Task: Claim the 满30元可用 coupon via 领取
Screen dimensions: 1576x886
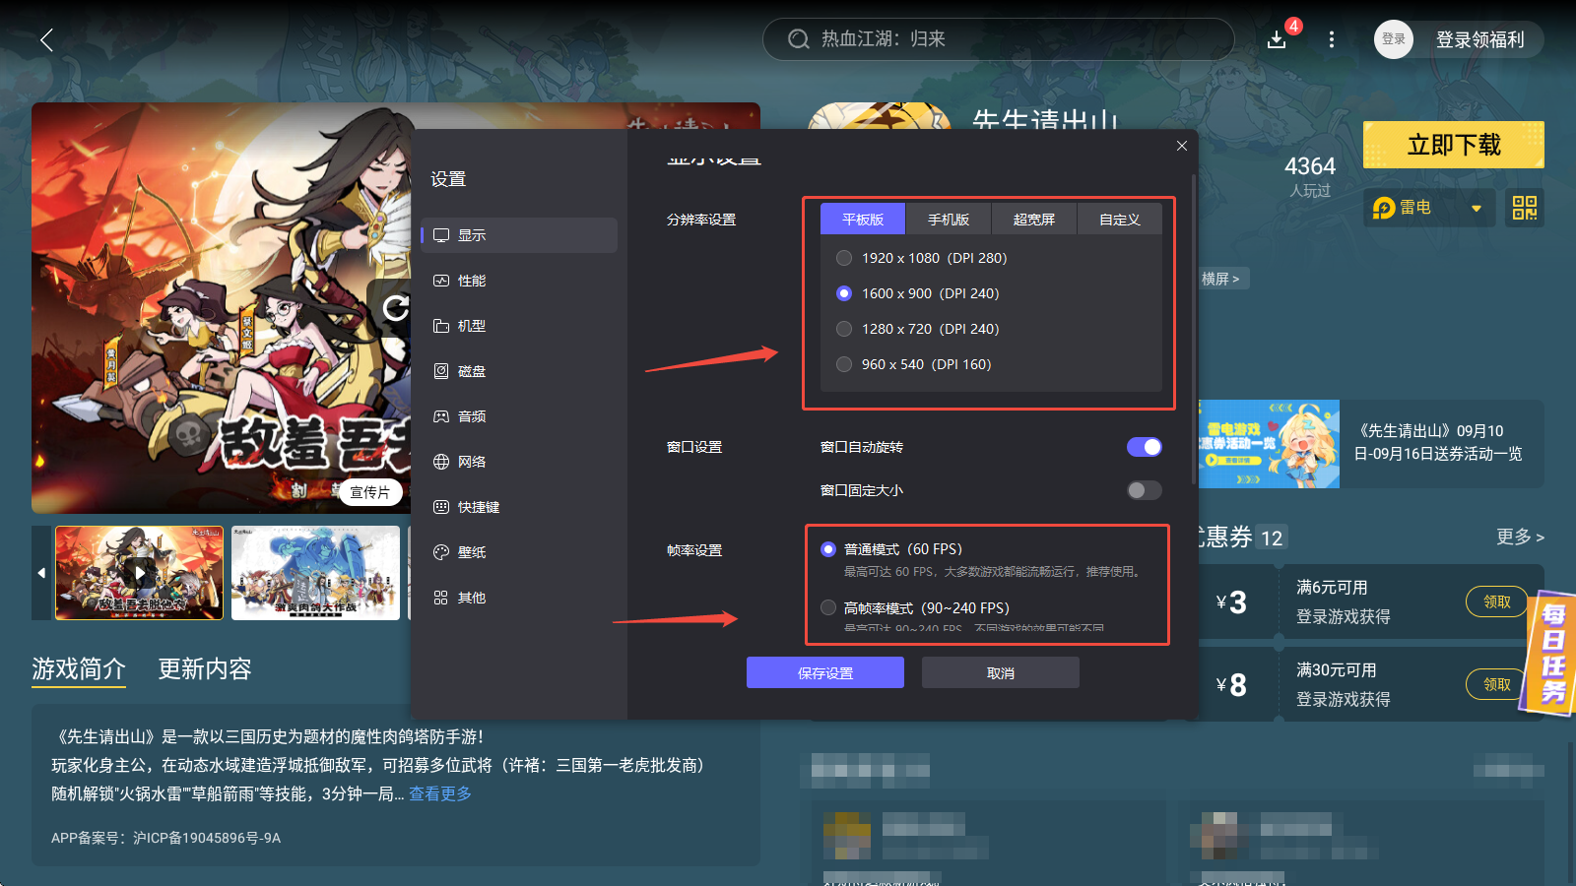Action: [1497, 684]
